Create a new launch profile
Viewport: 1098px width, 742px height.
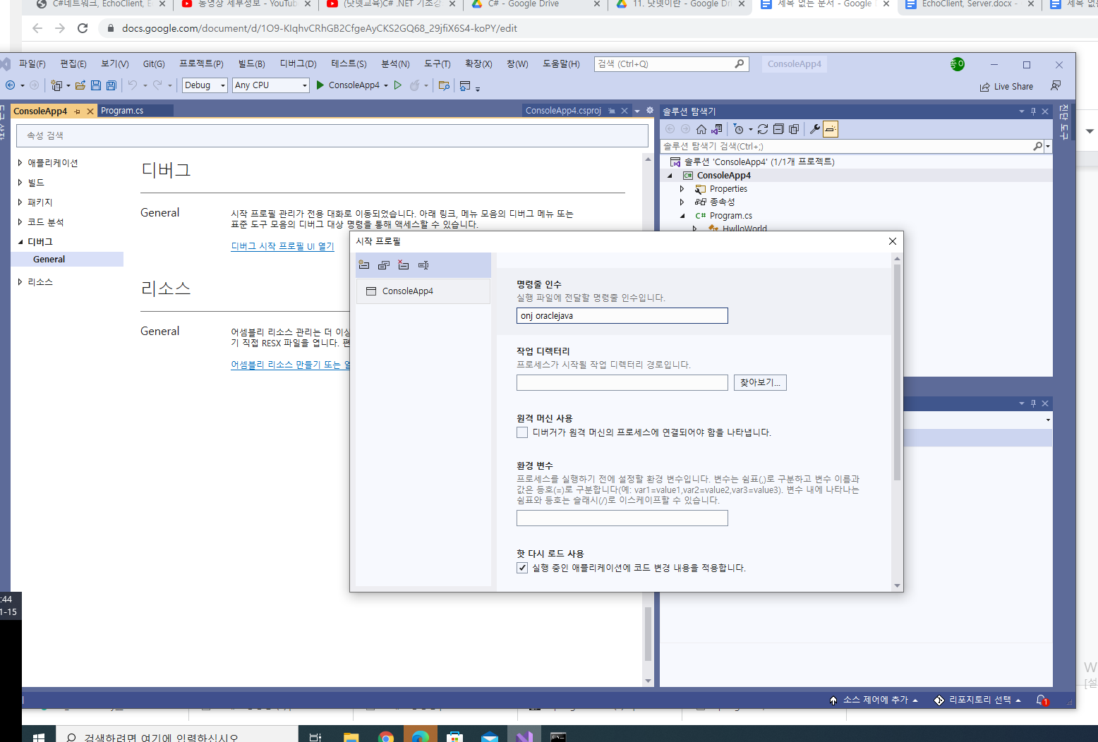[364, 265]
